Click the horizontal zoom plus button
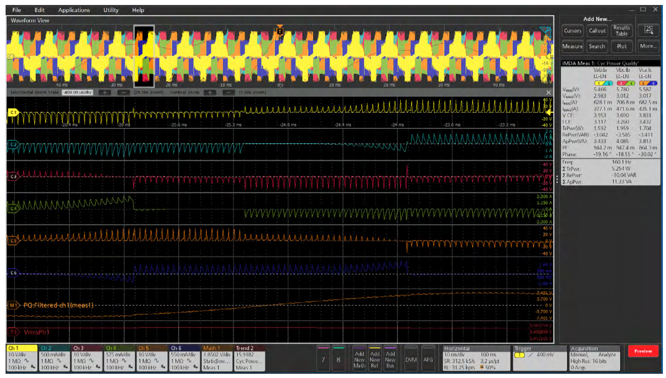 [x=104, y=92]
